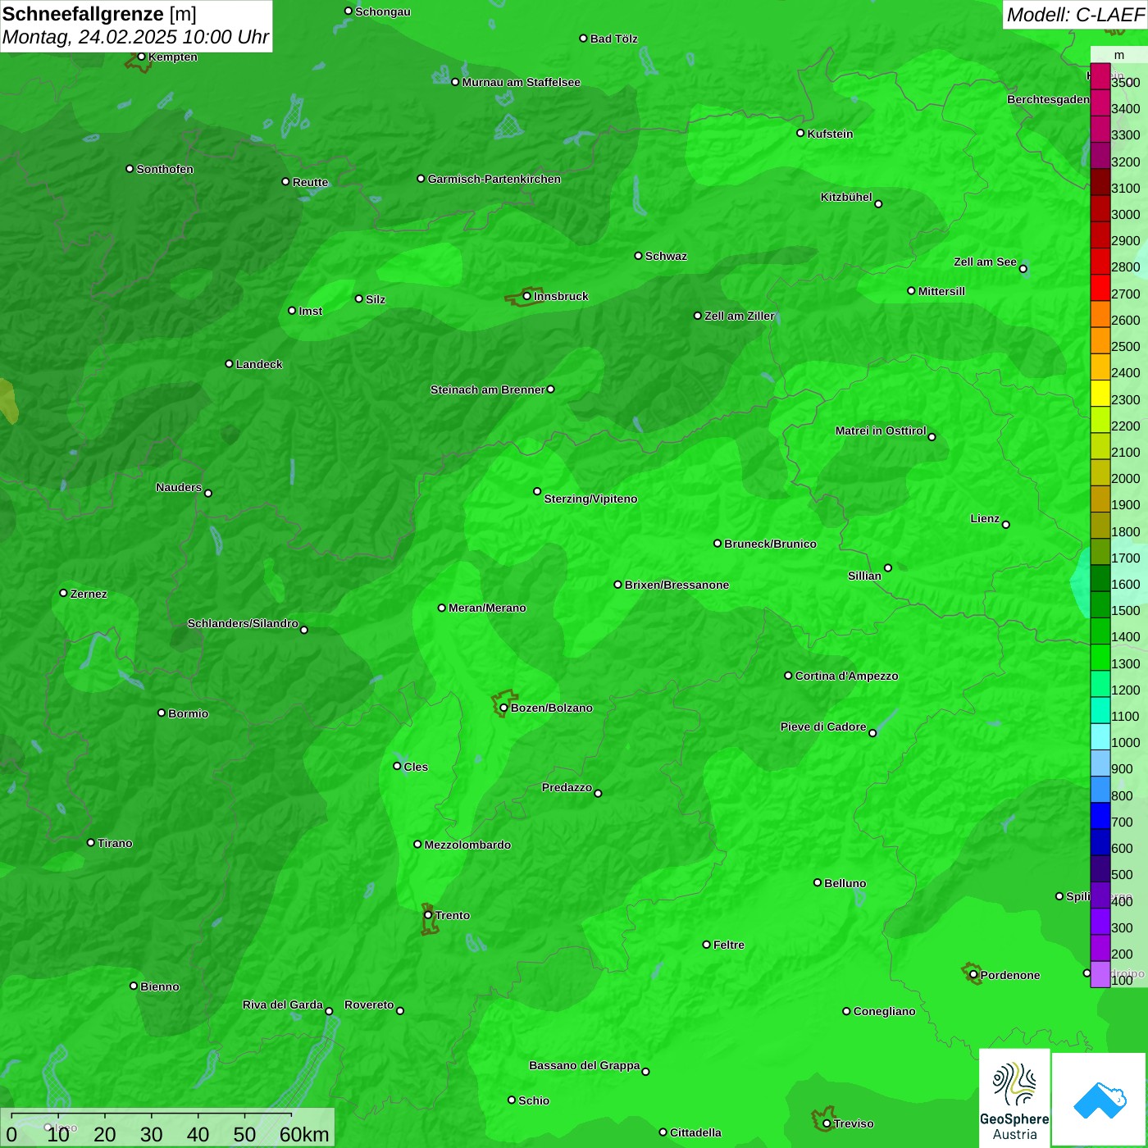Click the Silz label
This screenshot has height=1148, width=1148.
(x=376, y=299)
